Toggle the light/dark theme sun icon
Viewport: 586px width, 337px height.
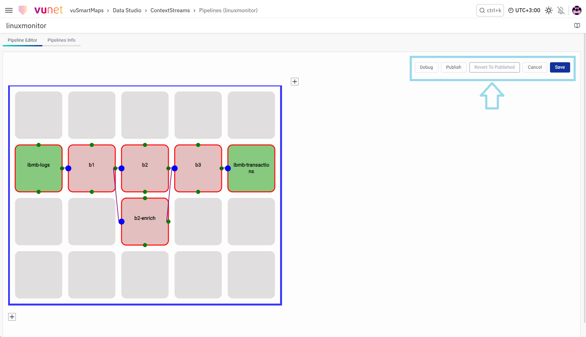coord(549,10)
